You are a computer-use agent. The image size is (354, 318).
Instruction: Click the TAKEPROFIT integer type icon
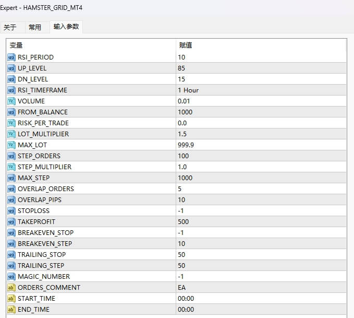pyautogui.click(x=11, y=221)
